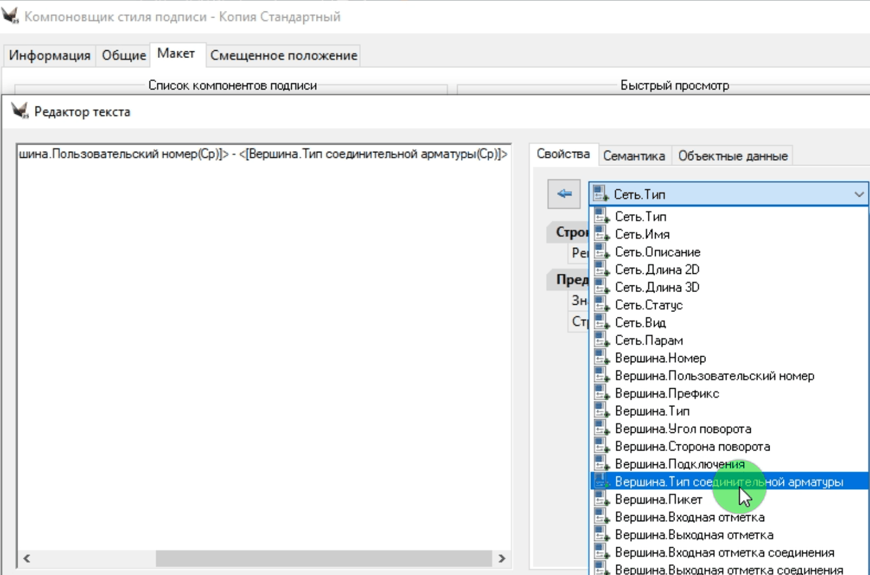Viewport: 870px width, 575px height.
Task: Click the blue insert arrow button
Action: click(564, 194)
